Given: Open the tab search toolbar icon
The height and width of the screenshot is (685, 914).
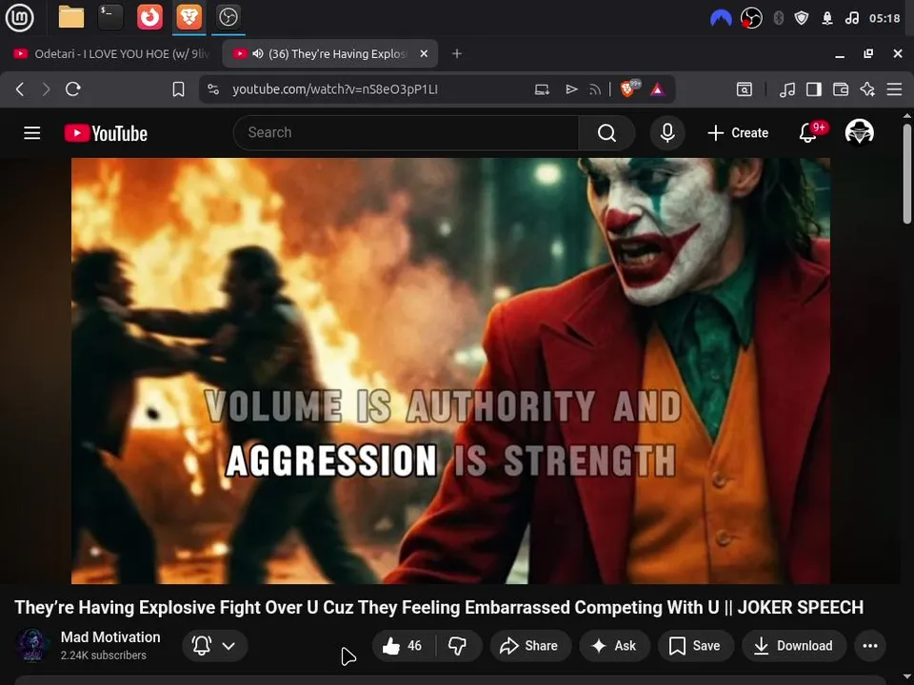Looking at the screenshot, I should (745, 89).
